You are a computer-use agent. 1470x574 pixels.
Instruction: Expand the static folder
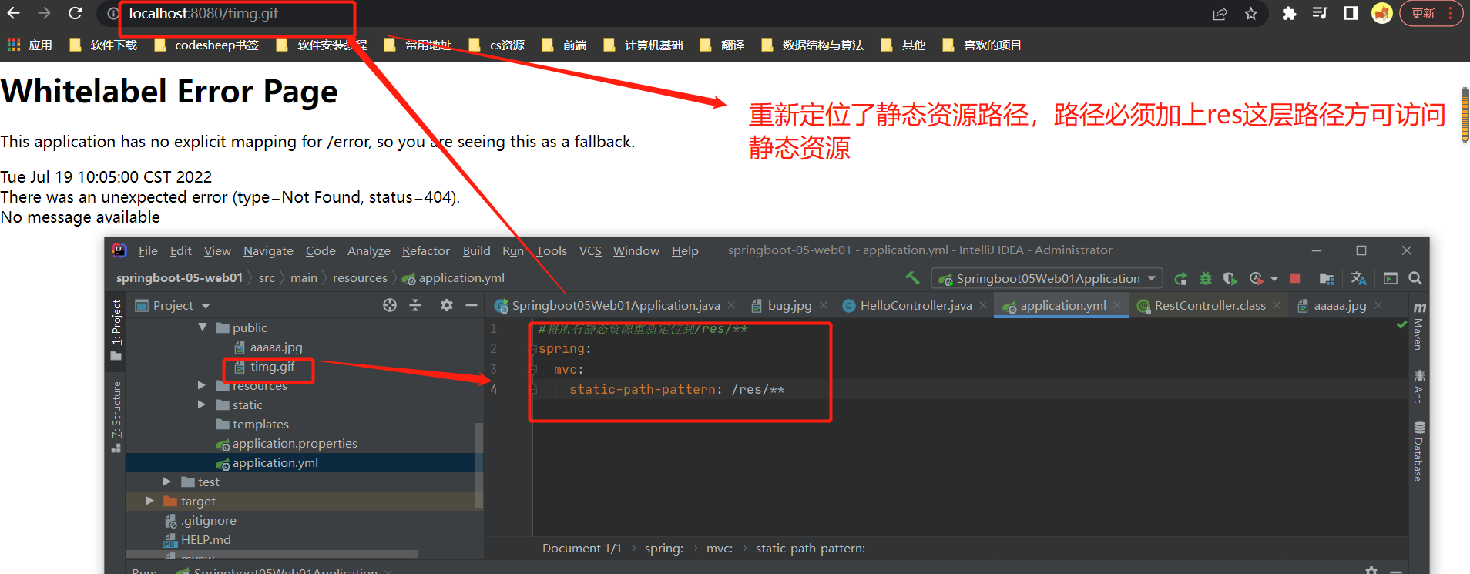tap(202, 404)
